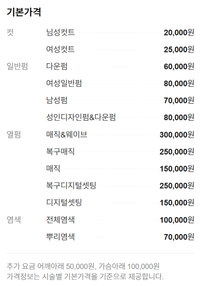This screenshot has width=200, height=286.
Task: Select the 일반펌 category label
Action: (x=17, y=67)
